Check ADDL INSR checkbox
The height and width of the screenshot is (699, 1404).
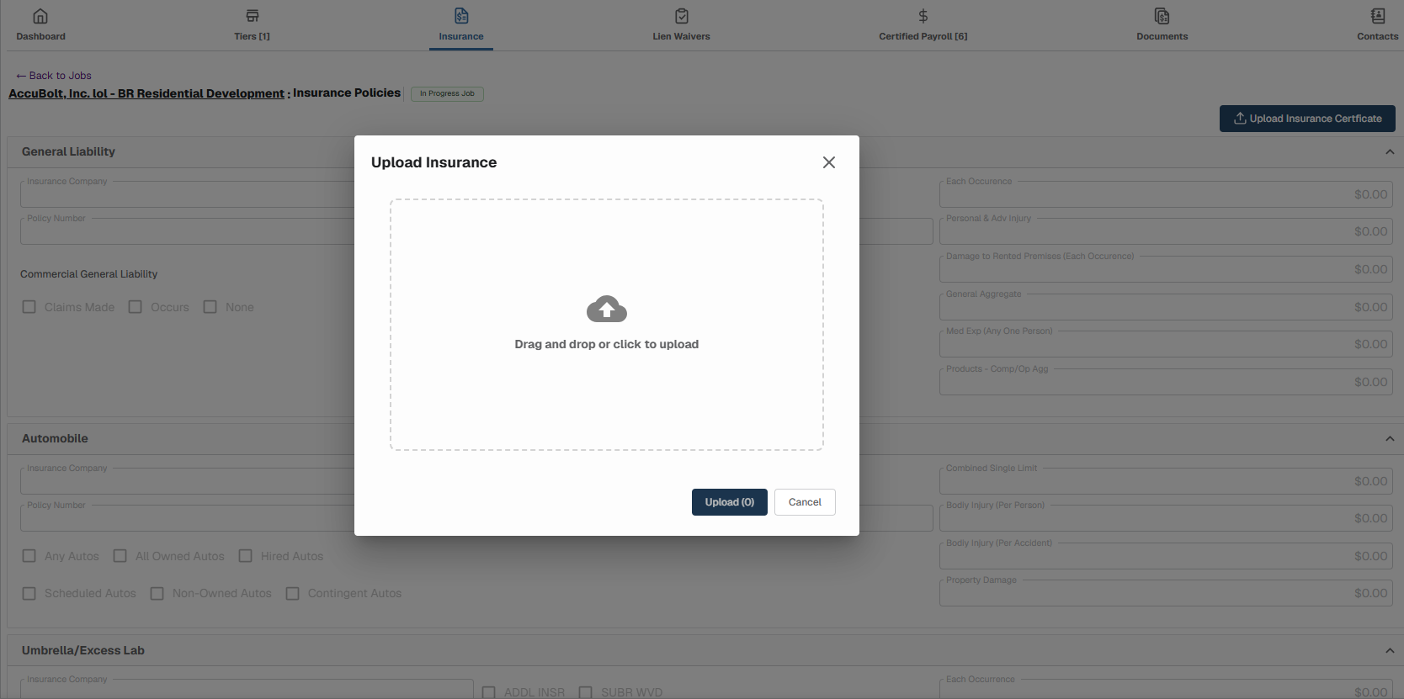click(489, 692)
